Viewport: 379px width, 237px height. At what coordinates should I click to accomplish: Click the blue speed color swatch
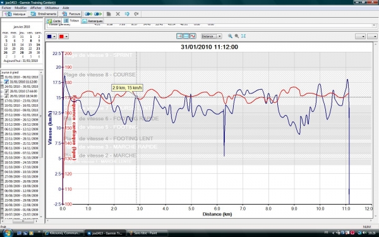(x=49, y=37)
